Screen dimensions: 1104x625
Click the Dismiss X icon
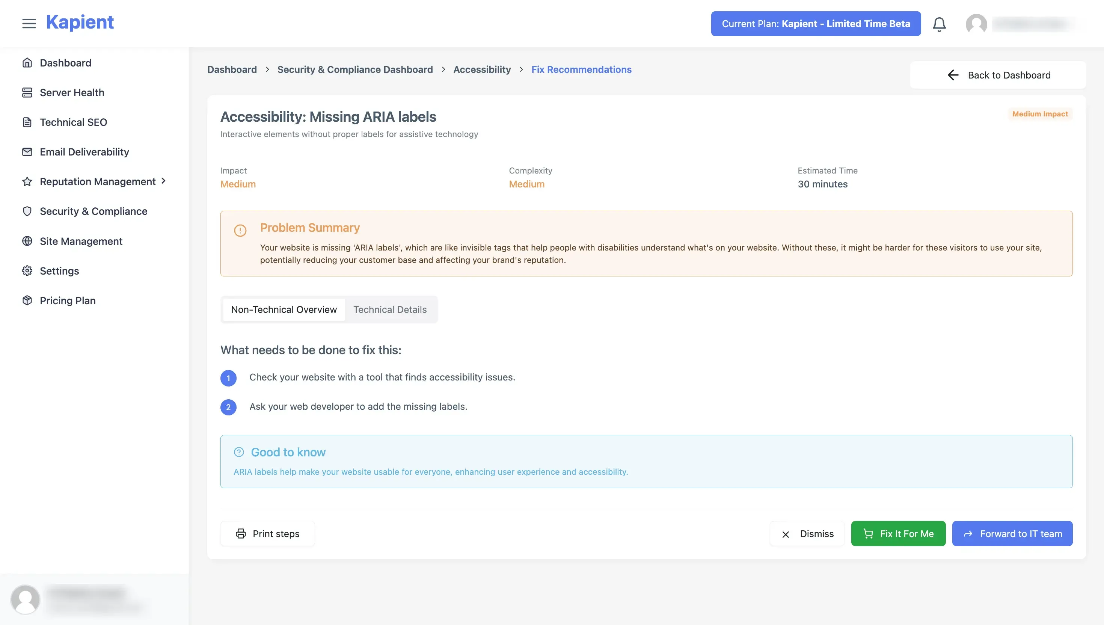[785, 534]
